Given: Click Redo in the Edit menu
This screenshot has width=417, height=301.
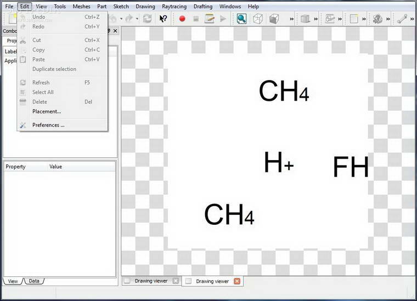Looking at the screenshot, I should (x=63, y=26).
